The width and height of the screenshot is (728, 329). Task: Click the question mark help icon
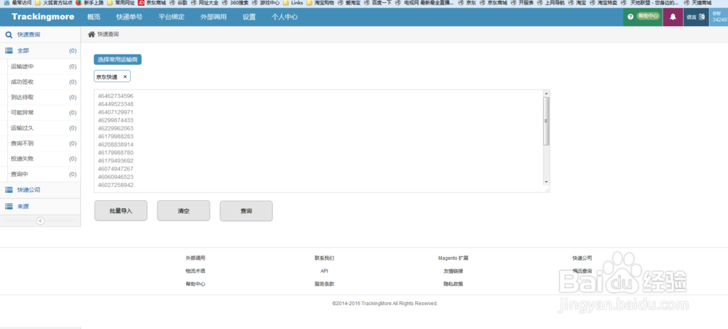point(630,17)
